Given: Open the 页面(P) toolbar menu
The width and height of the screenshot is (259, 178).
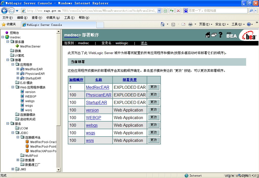Looking at the screenshot, I should (206, 24).
